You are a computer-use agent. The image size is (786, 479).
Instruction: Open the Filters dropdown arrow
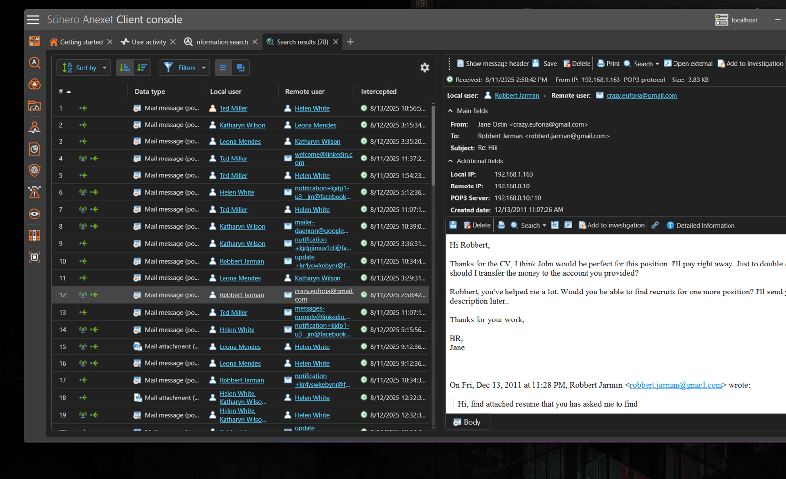[x=204, y=68]
